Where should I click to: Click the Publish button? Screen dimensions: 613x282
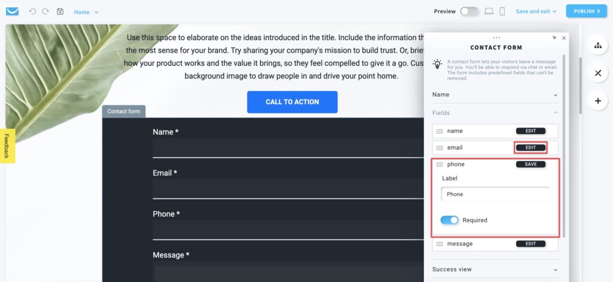587,11
